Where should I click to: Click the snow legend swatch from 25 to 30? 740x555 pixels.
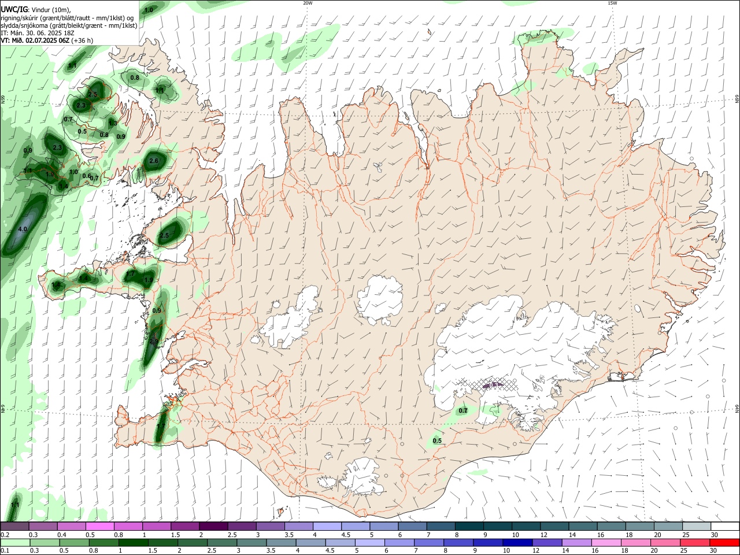click(697, 527)
